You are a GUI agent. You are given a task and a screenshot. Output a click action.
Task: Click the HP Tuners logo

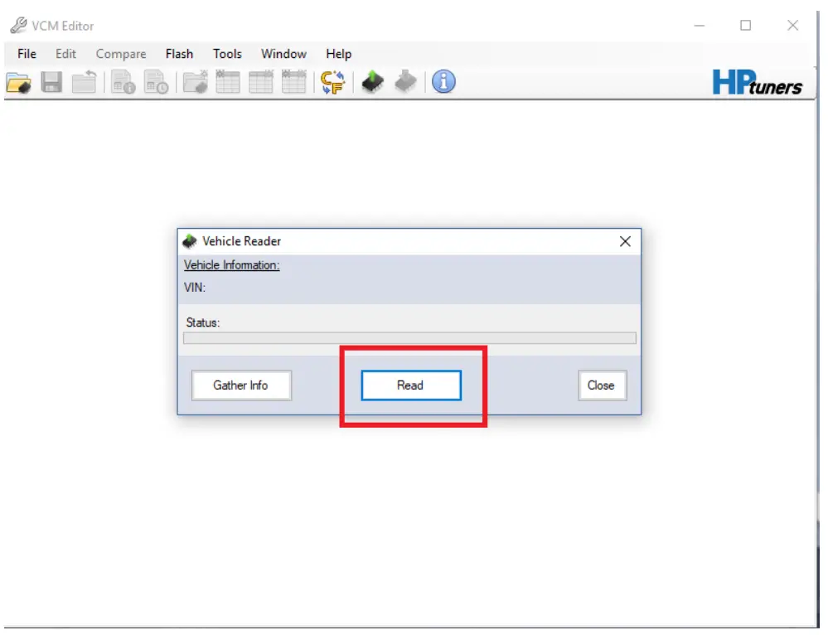click(758, 81)
